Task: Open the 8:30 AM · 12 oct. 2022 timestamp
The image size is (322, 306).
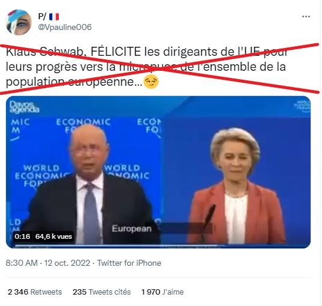Action: pyautogui.click(x=48, y=263)
